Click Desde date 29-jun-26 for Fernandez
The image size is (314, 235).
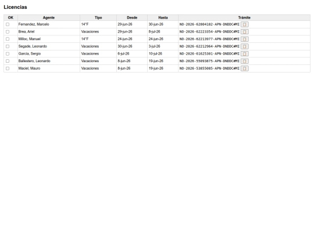pyautogui.click(x=125, y=24)
